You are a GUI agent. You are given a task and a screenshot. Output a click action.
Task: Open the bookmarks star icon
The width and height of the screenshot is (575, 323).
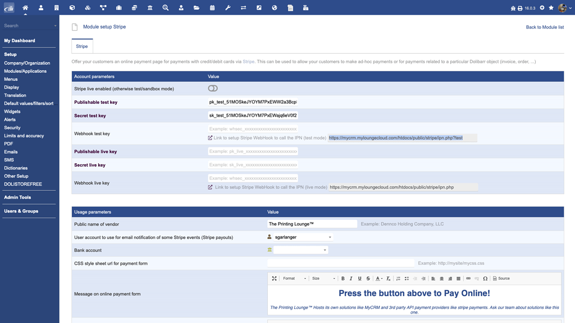(551, 8)
